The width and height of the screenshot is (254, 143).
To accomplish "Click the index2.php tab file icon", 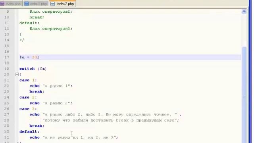I will click(x=53, y=4).
